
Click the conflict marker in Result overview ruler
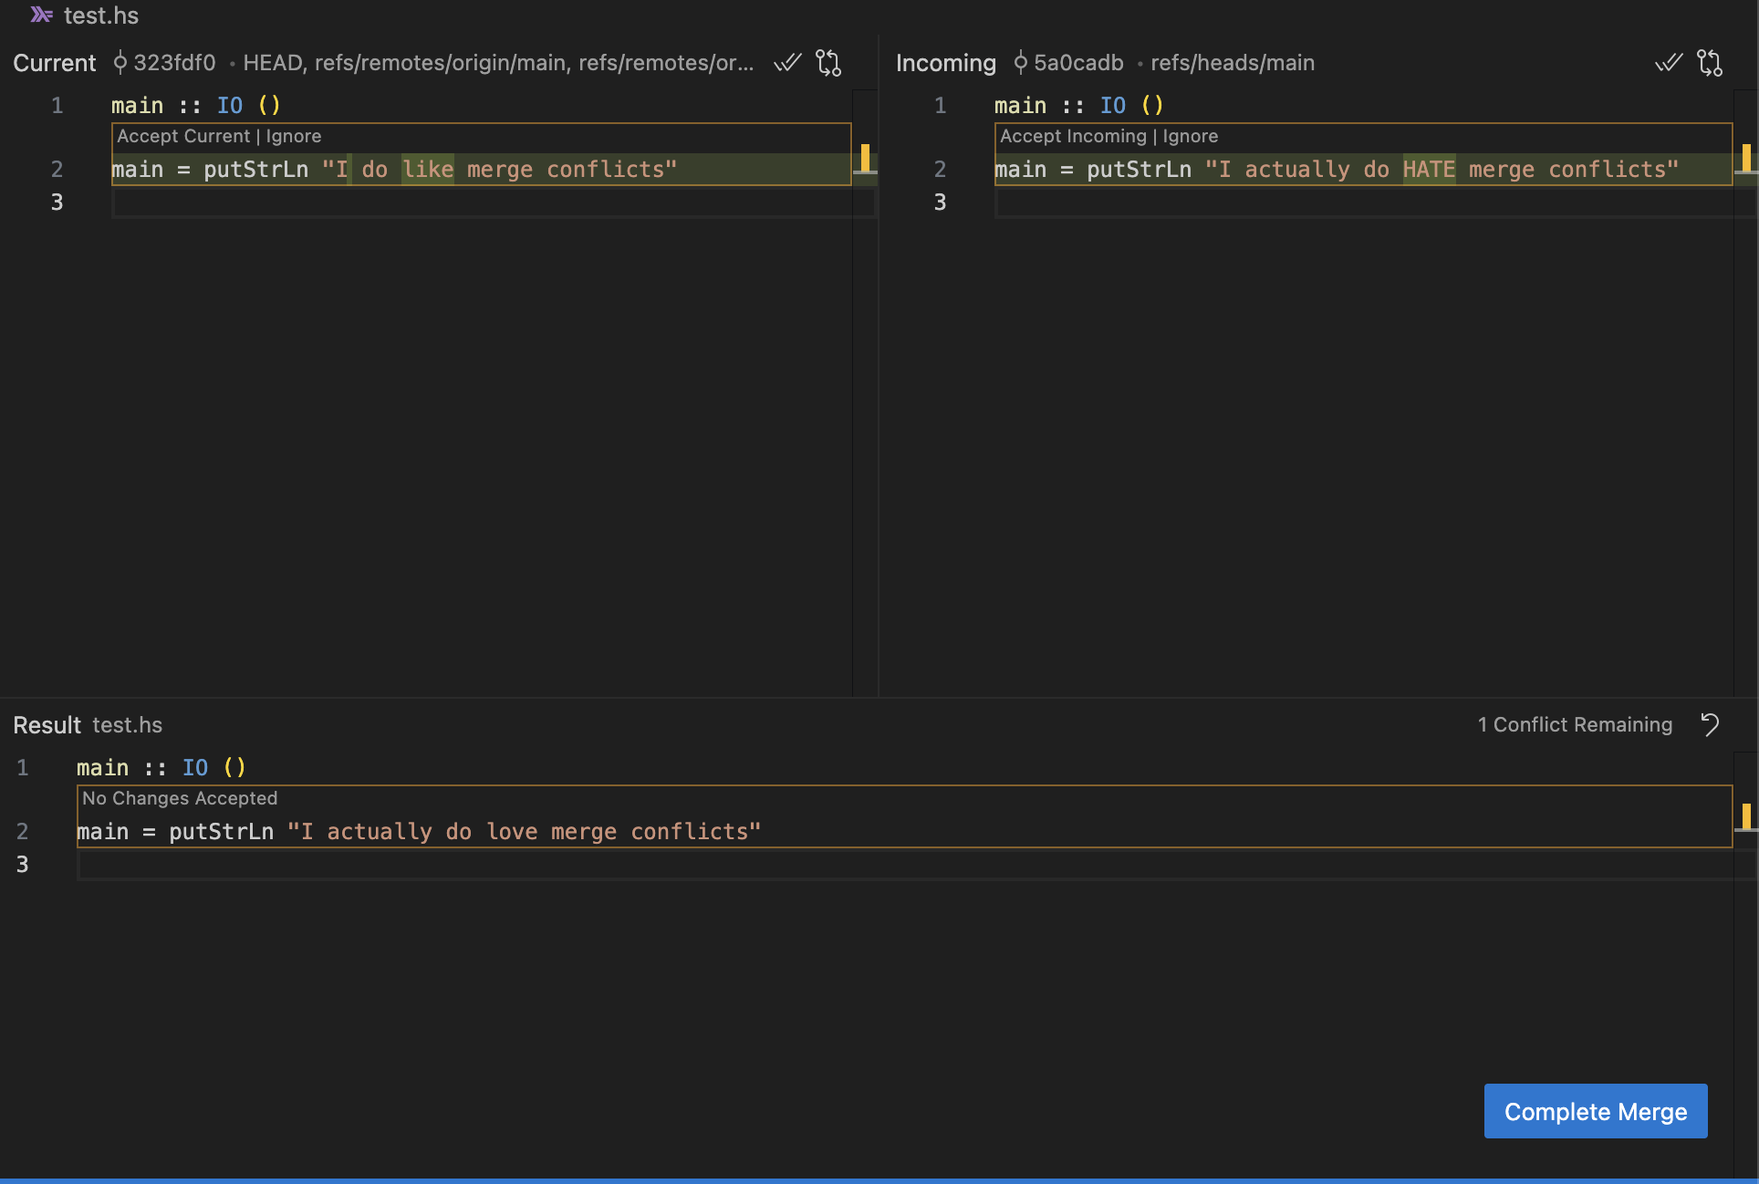pyautogui.click(x=1746, y=816)
